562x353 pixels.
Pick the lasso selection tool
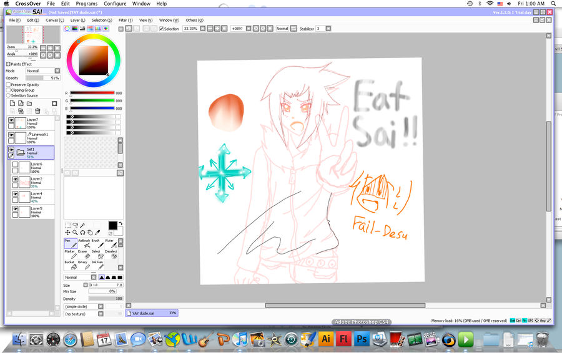pyautogui.click(x=76, y=225)
